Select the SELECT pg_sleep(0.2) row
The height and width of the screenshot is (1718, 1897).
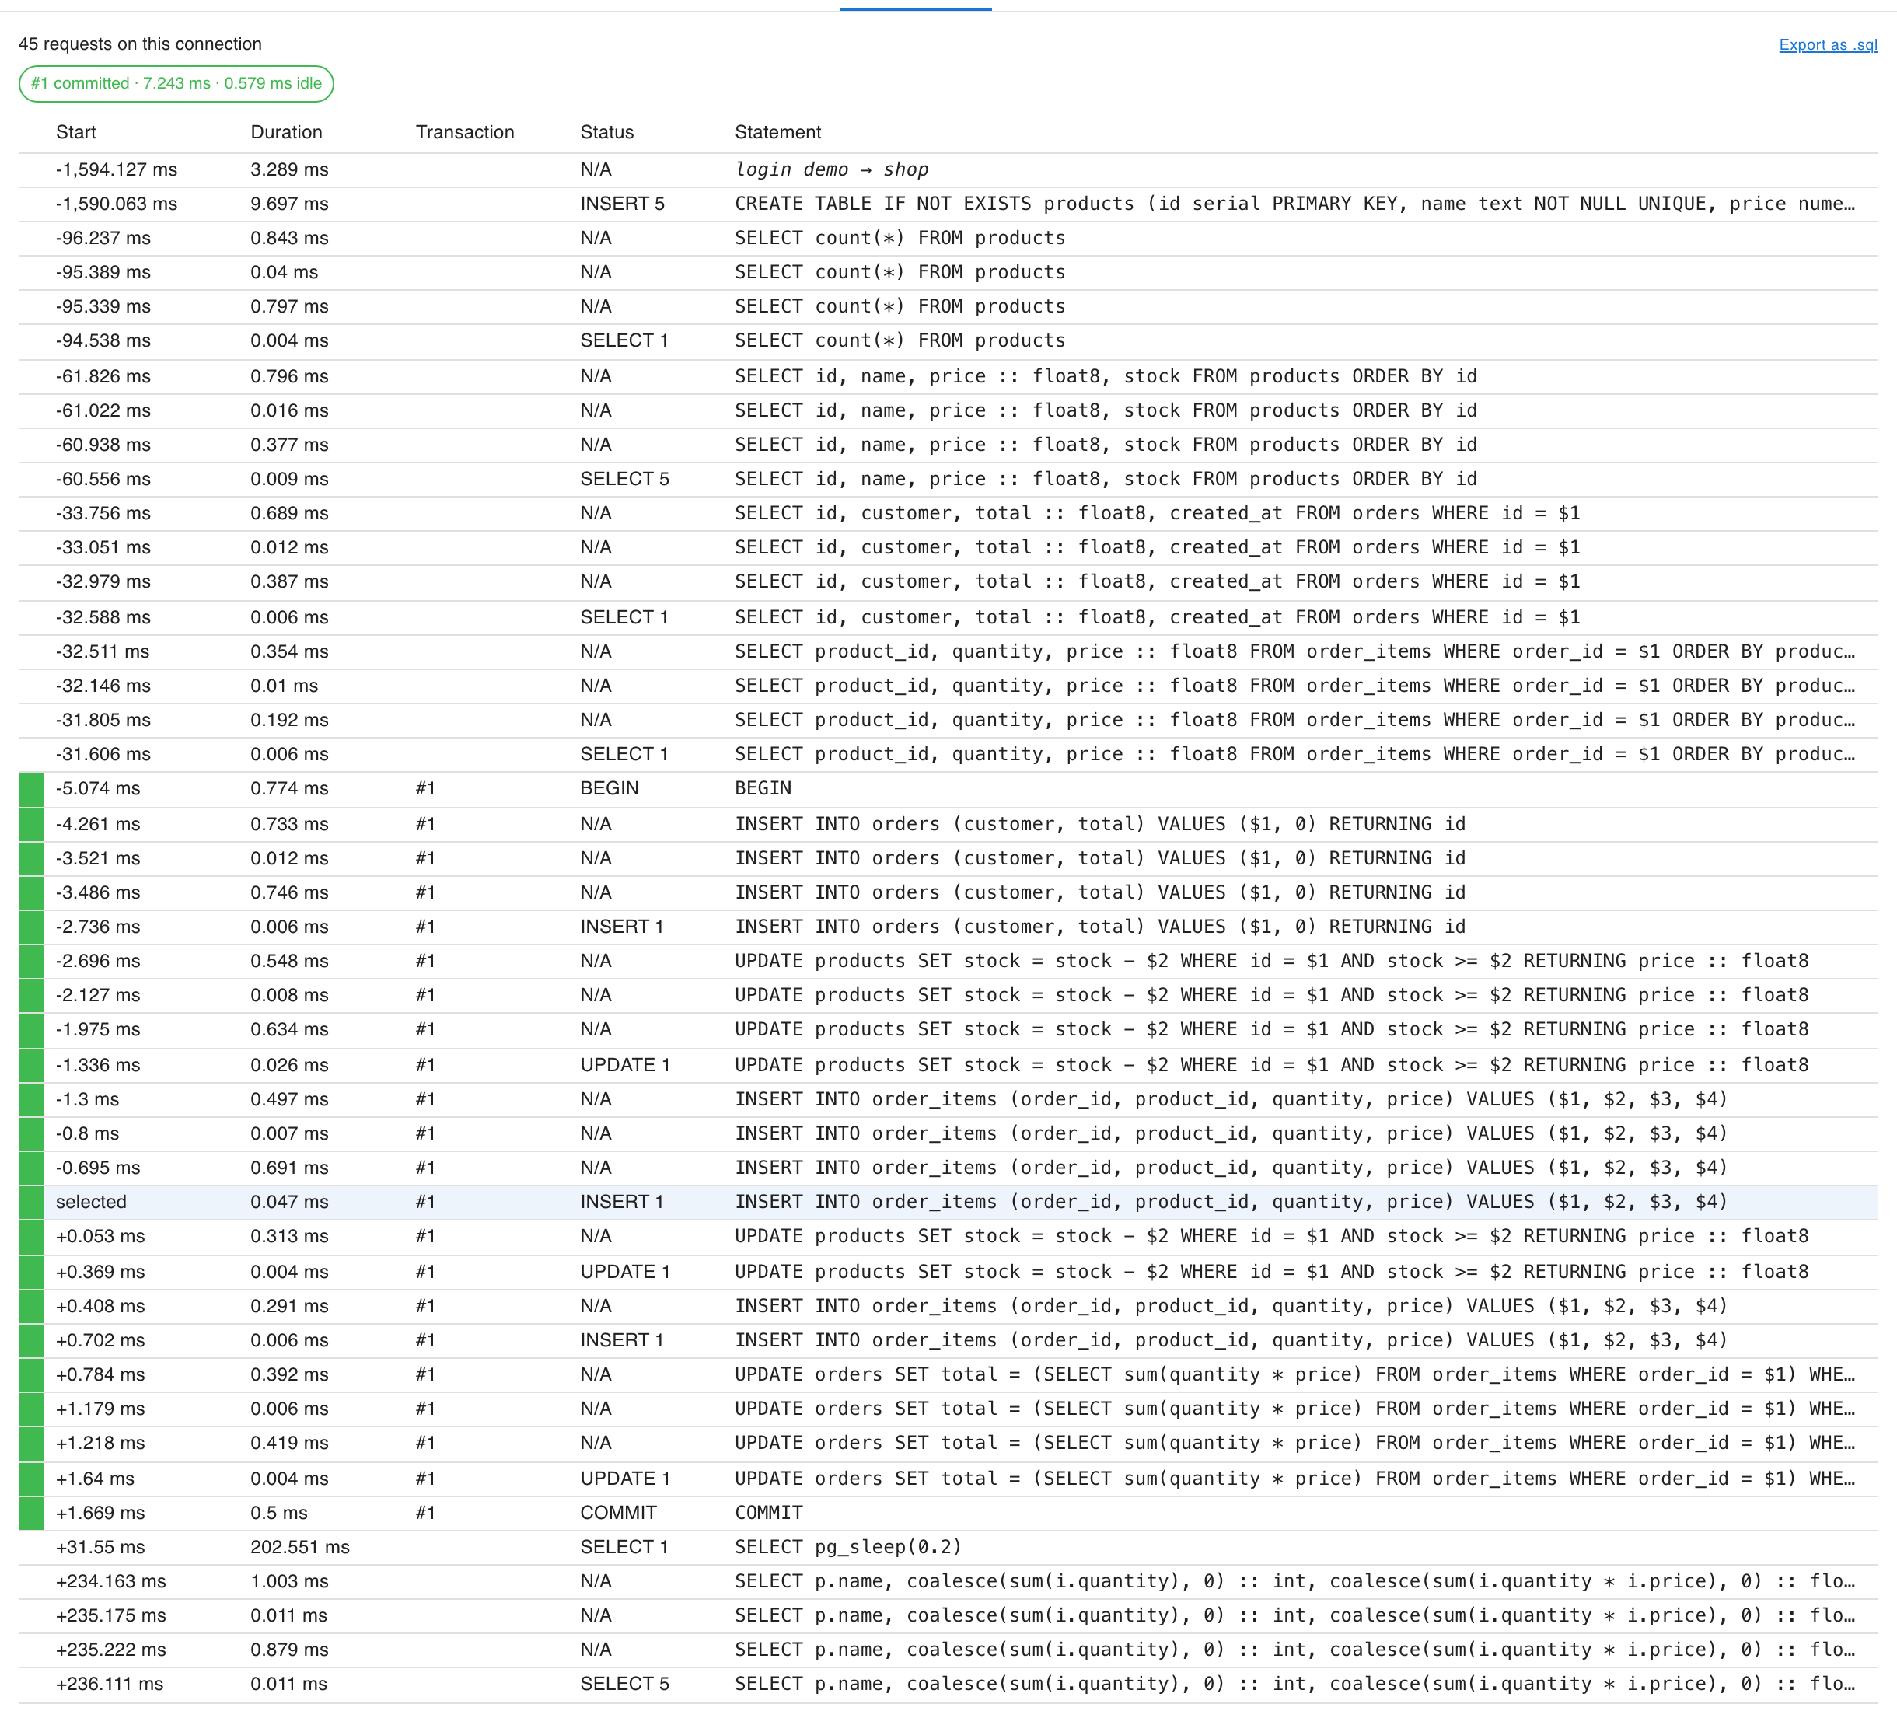coord(948,1547)
